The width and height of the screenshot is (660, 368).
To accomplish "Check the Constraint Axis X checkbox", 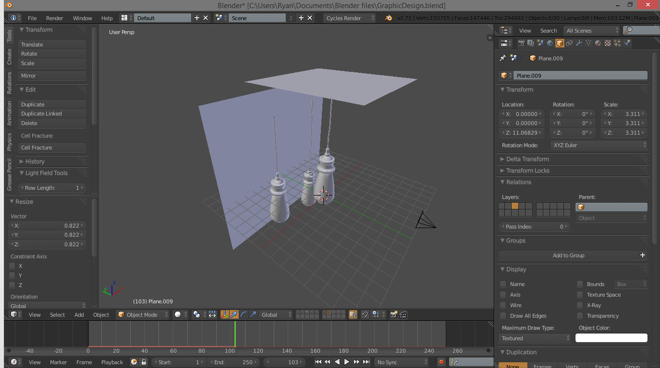I will pyautogui.click(x=12, y=265).
